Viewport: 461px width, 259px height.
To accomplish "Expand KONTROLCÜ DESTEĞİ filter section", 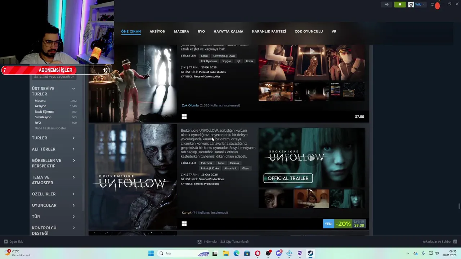I will pos(53,230).
